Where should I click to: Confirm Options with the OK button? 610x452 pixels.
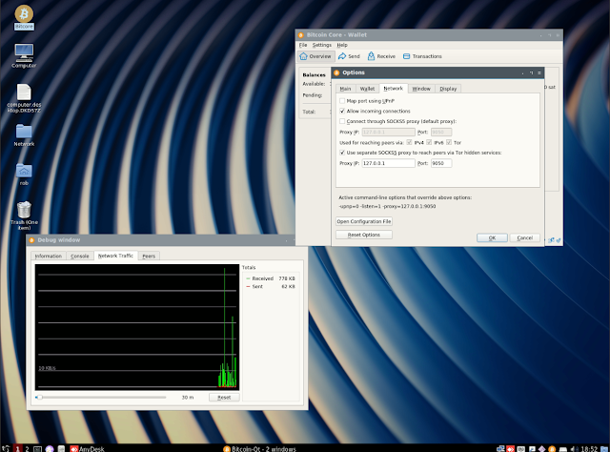492,237
